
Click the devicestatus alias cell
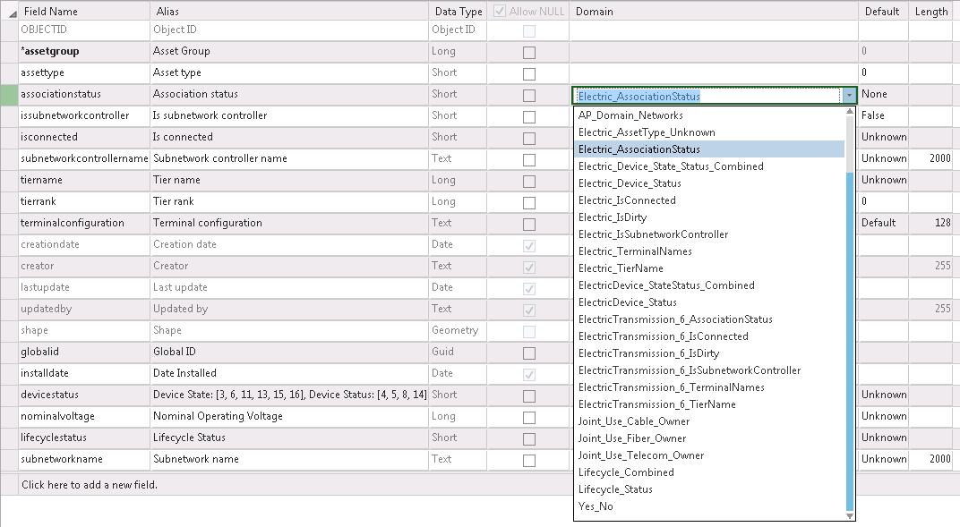click(x=289, y=395)
